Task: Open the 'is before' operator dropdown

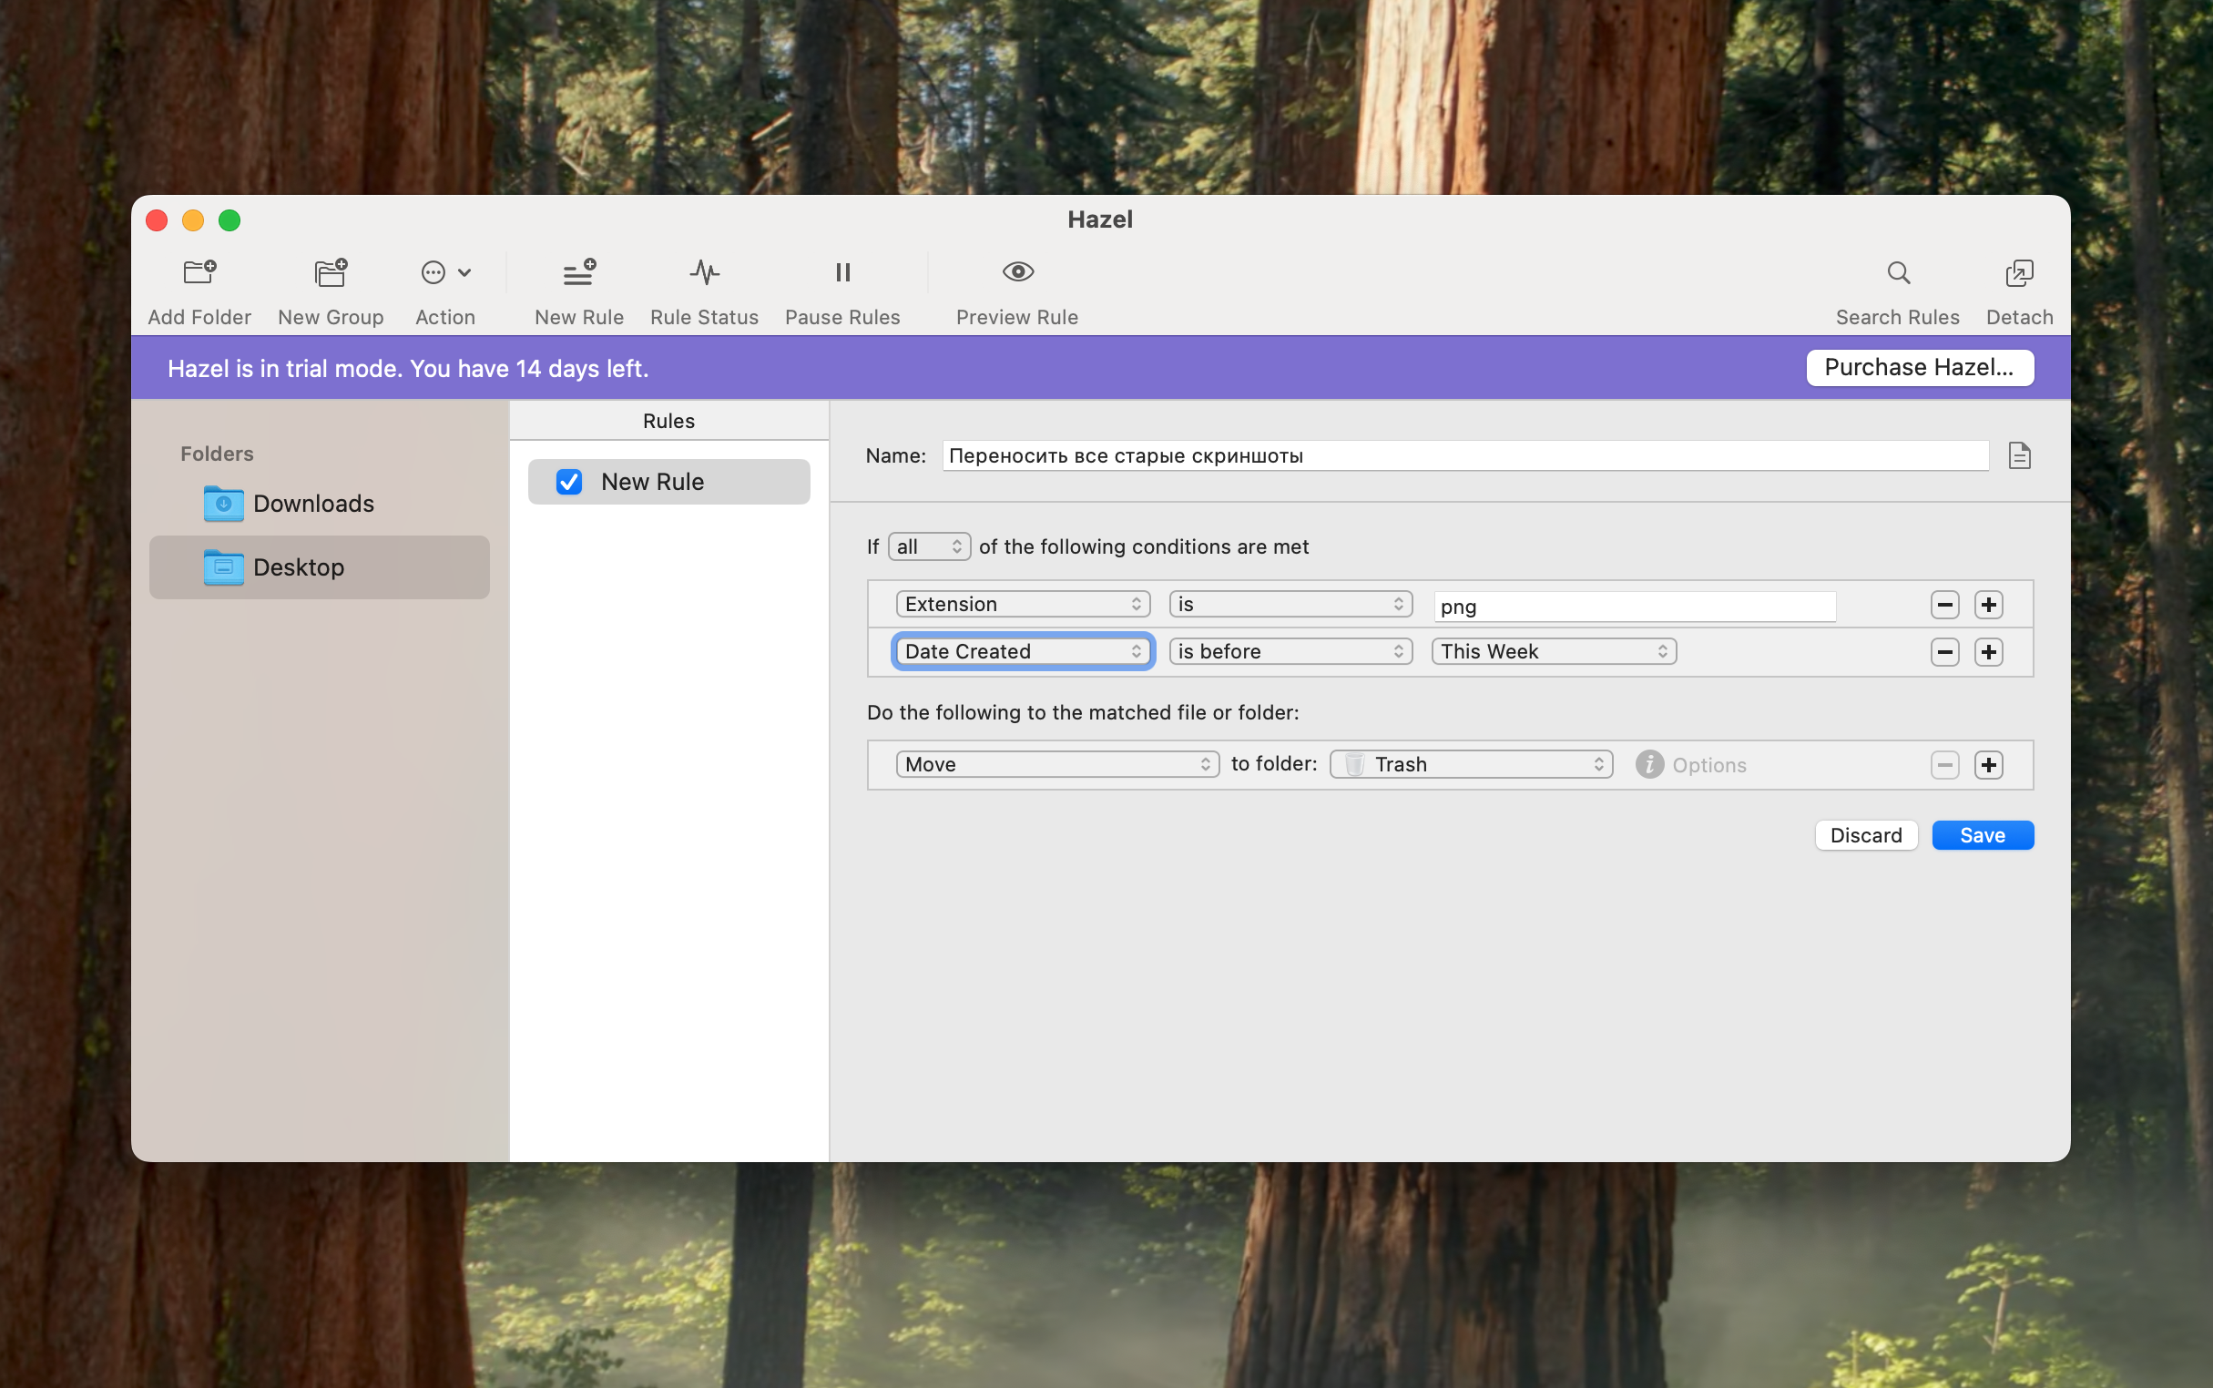Action: (1290, 652)
